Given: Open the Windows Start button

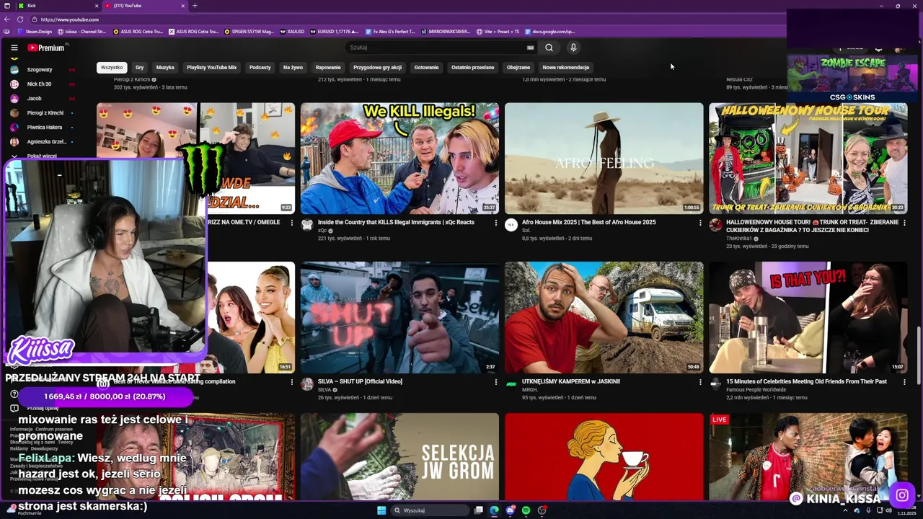Looking at the screenshot, I should (x=381, y=510).
